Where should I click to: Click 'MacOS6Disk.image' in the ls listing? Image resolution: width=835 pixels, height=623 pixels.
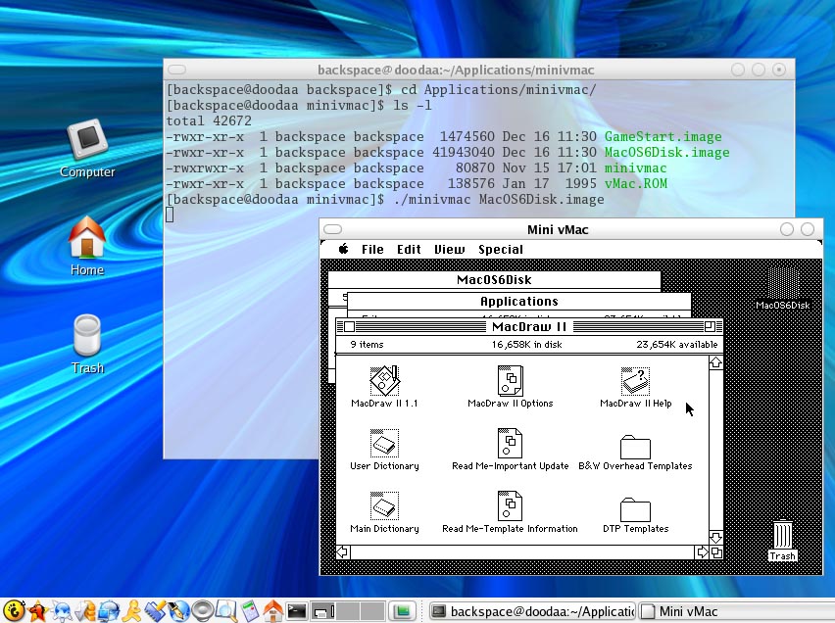666,152
